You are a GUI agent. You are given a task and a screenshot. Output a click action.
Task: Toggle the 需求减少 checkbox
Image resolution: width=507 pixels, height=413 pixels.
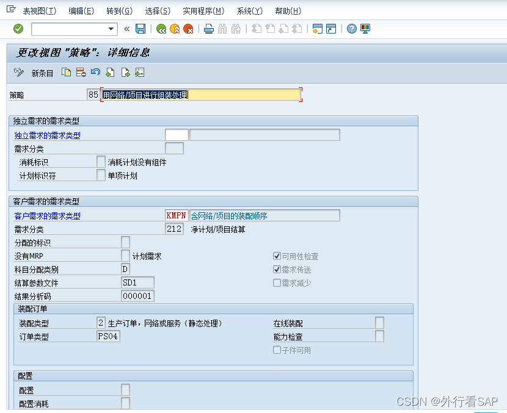277,283
